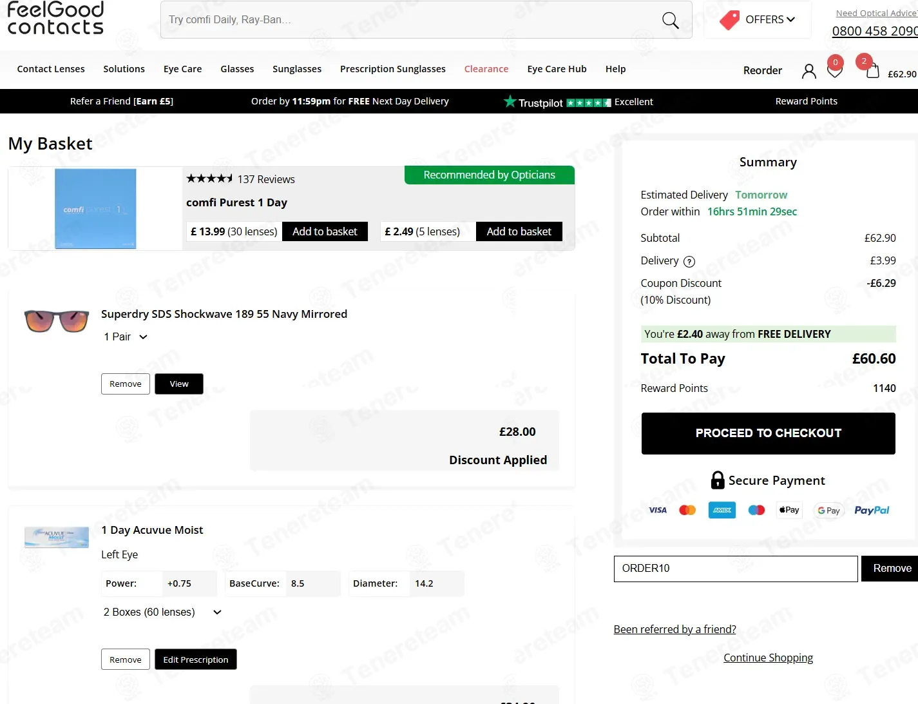Image resolution: width=918 pixels, height=704 pixels.
Task: Click Refer a Friend Earn £5 link
Action: pos(122,101)
